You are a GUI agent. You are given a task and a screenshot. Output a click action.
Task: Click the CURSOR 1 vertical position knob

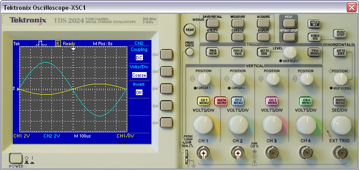point(203,79)
